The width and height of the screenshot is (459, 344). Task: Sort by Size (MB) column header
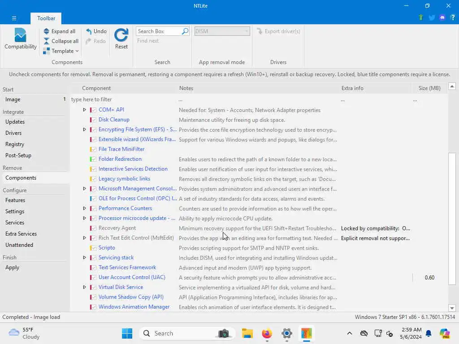pos(429,88)
